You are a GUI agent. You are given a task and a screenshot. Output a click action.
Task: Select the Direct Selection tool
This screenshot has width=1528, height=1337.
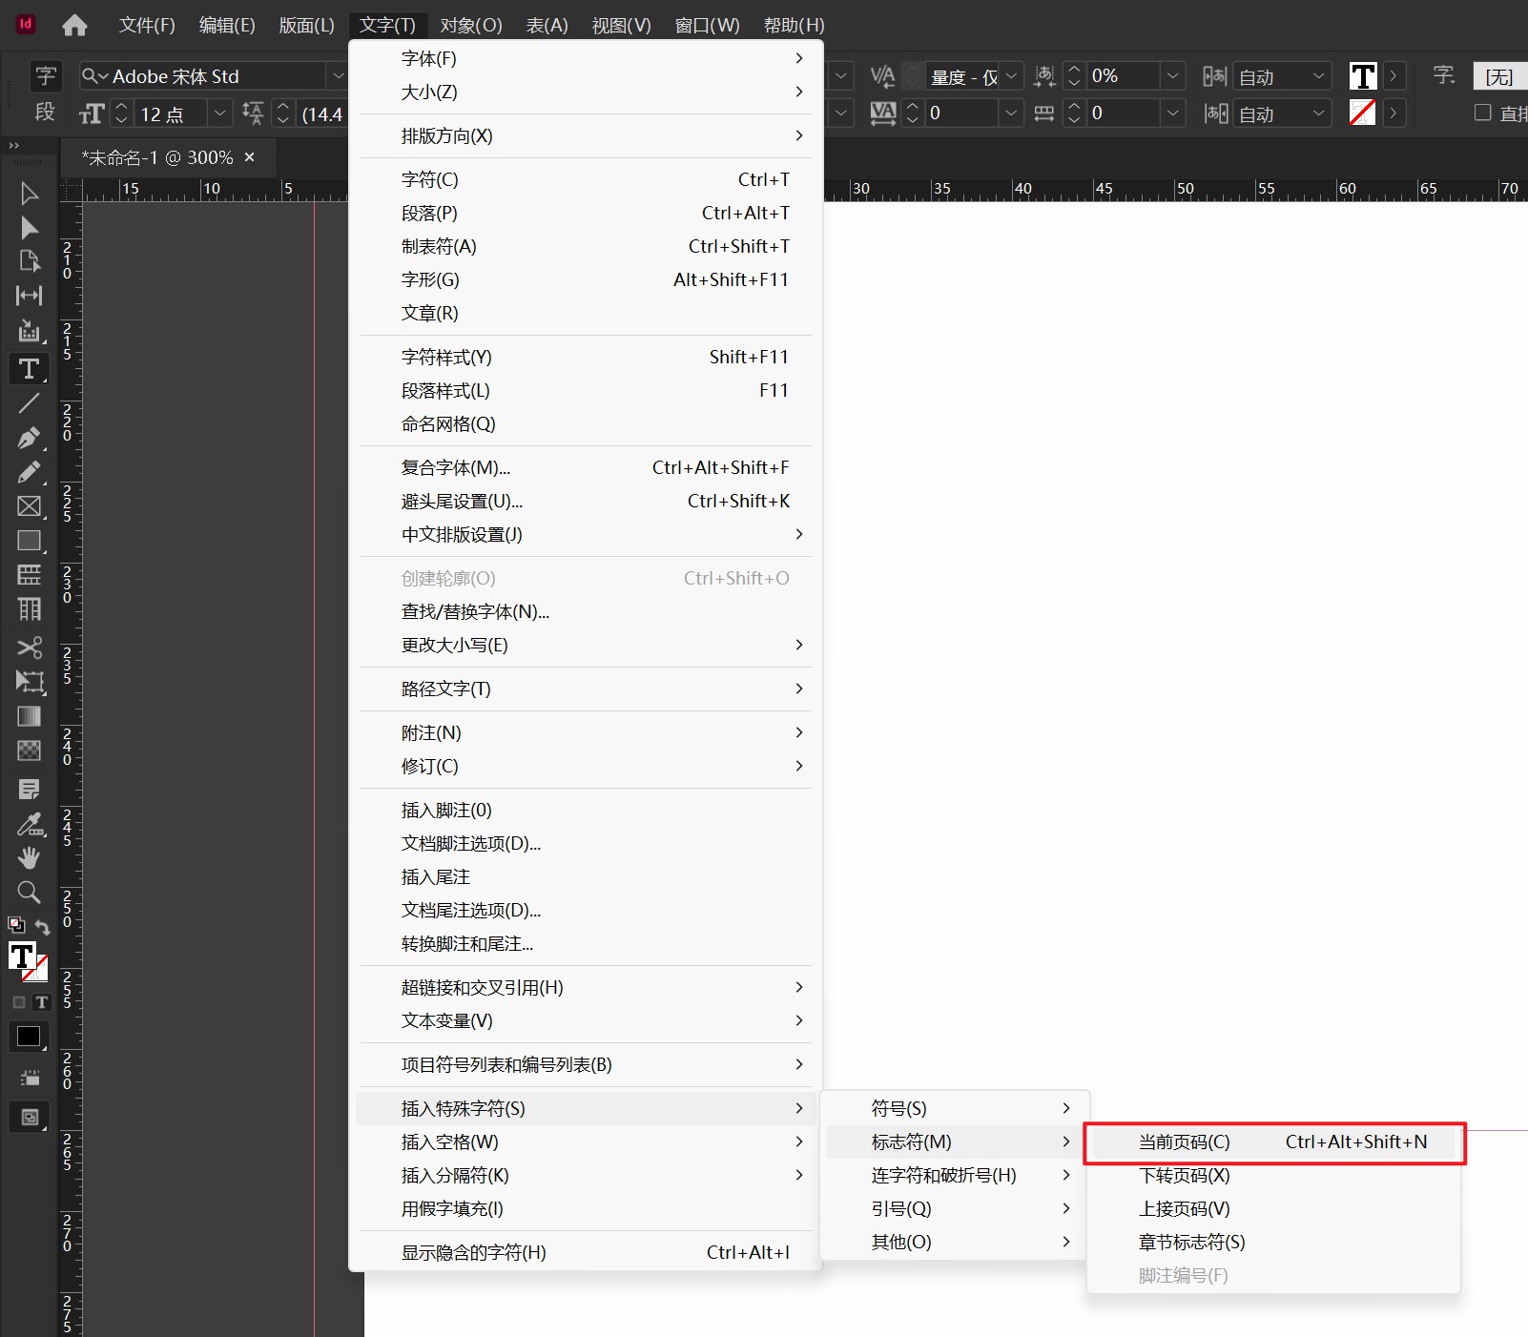(x=29, y=228)
